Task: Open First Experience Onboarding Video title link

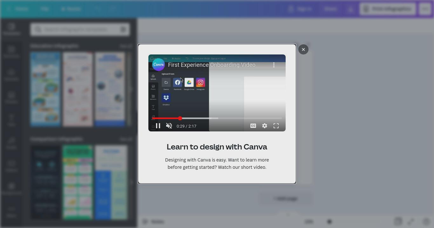Action: [212, 65]
